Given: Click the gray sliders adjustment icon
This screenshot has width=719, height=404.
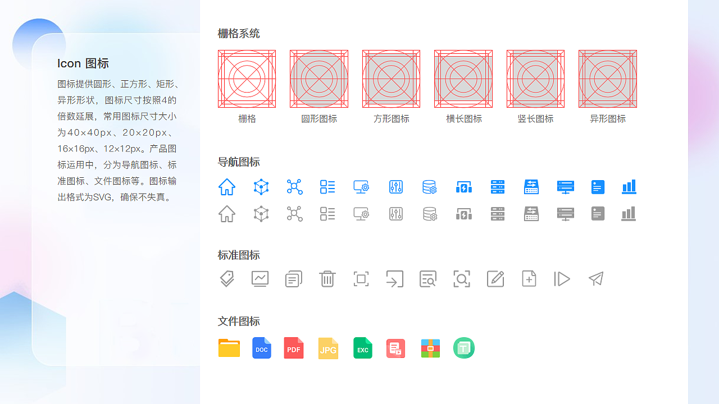Looking at the screenshot, I should tap(396, 214).
